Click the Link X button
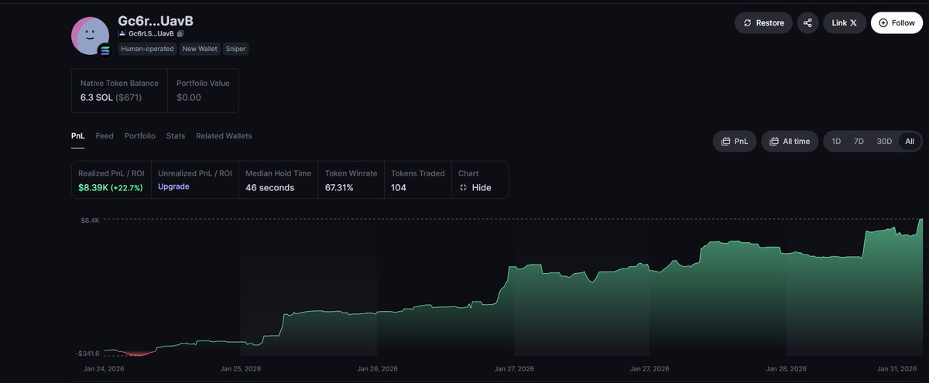Viewport: 929px width, 383px height. [845, 22]
